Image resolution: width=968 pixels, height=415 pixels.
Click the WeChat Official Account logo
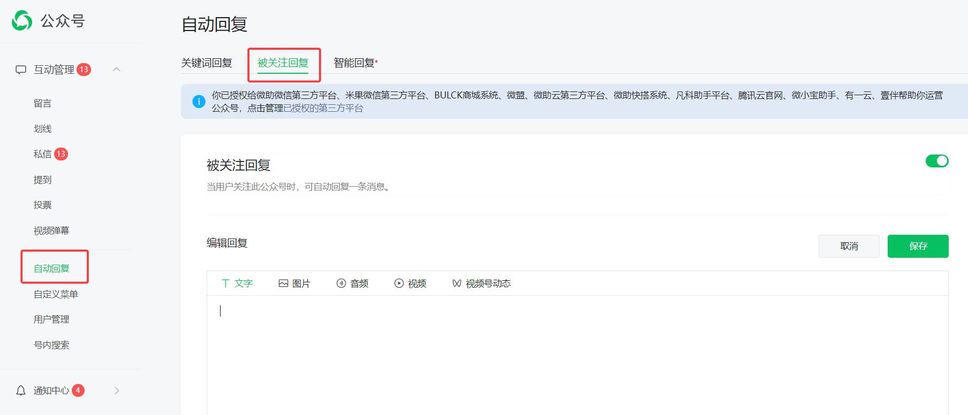click(x=22, y=21)
